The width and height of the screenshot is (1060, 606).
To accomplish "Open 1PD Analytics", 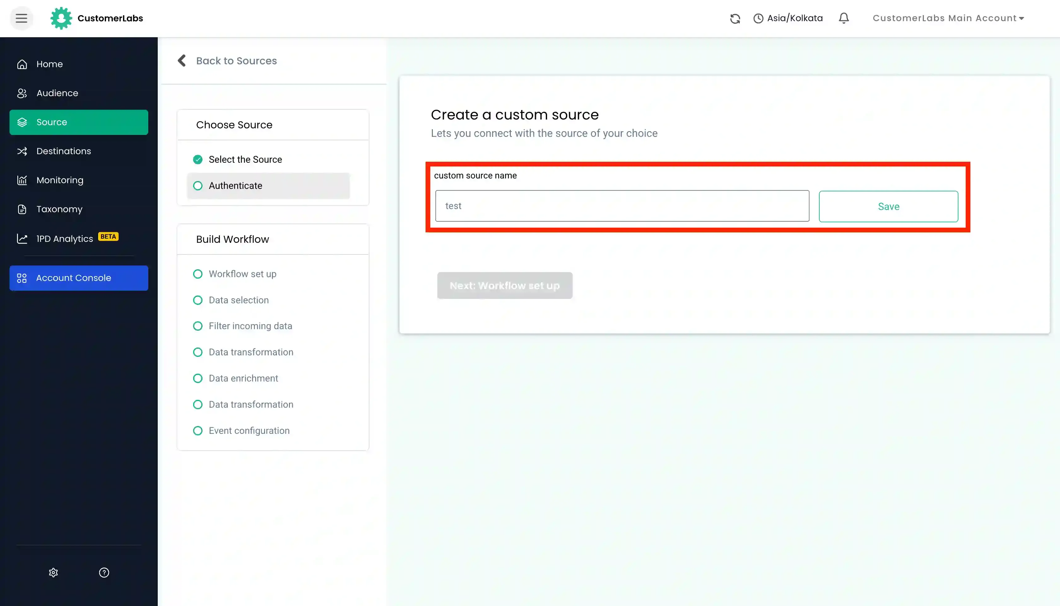I will pos(79,238).
